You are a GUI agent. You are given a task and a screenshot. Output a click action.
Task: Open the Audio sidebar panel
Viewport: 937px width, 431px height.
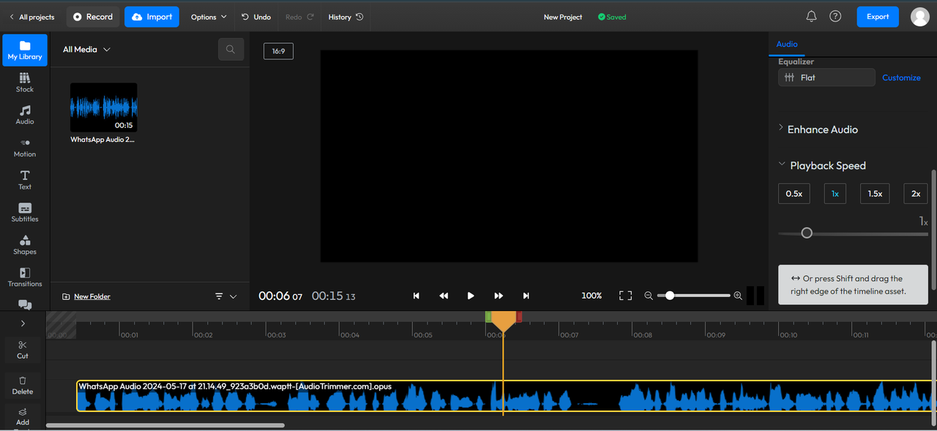click(x=25, y=115)
